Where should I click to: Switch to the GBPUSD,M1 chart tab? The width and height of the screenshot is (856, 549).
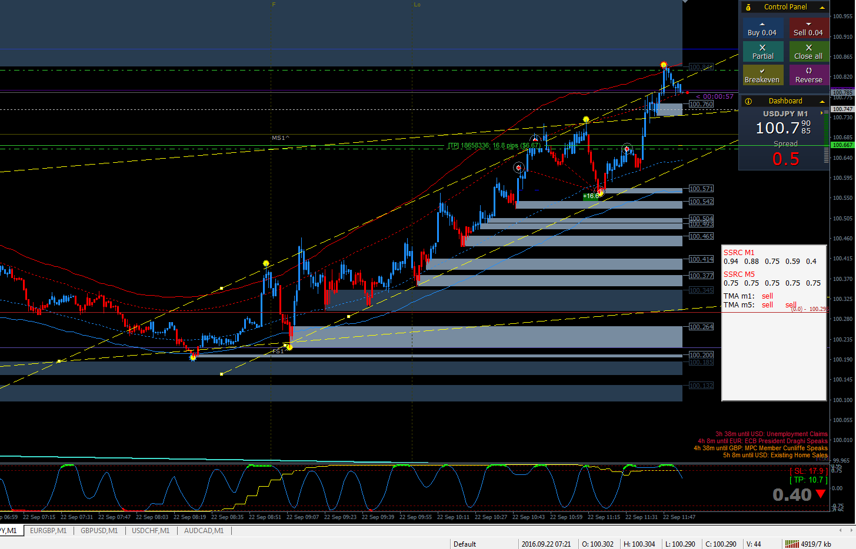[99, 531]
